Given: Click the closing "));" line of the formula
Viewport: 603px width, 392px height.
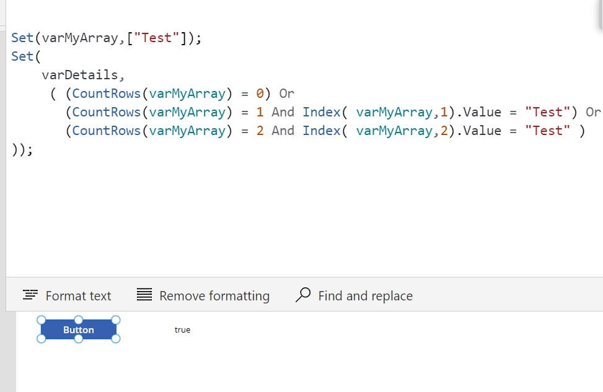Looking at the screenshot, I should pos(22,149).
